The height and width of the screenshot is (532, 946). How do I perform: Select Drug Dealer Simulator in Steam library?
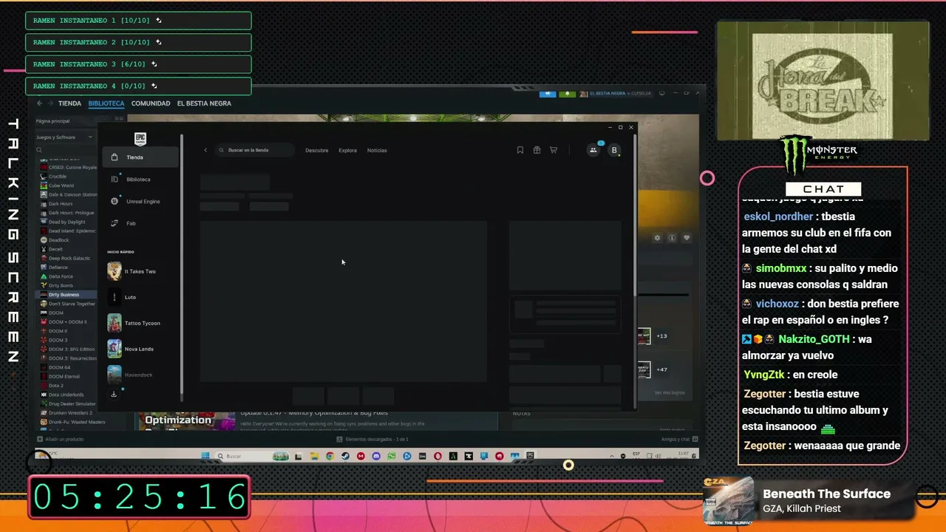(x=69, y=404)
